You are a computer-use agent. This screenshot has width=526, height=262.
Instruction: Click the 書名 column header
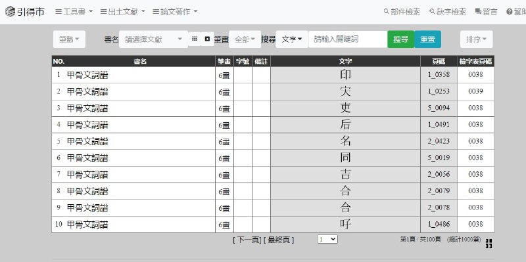coord(140,61)
